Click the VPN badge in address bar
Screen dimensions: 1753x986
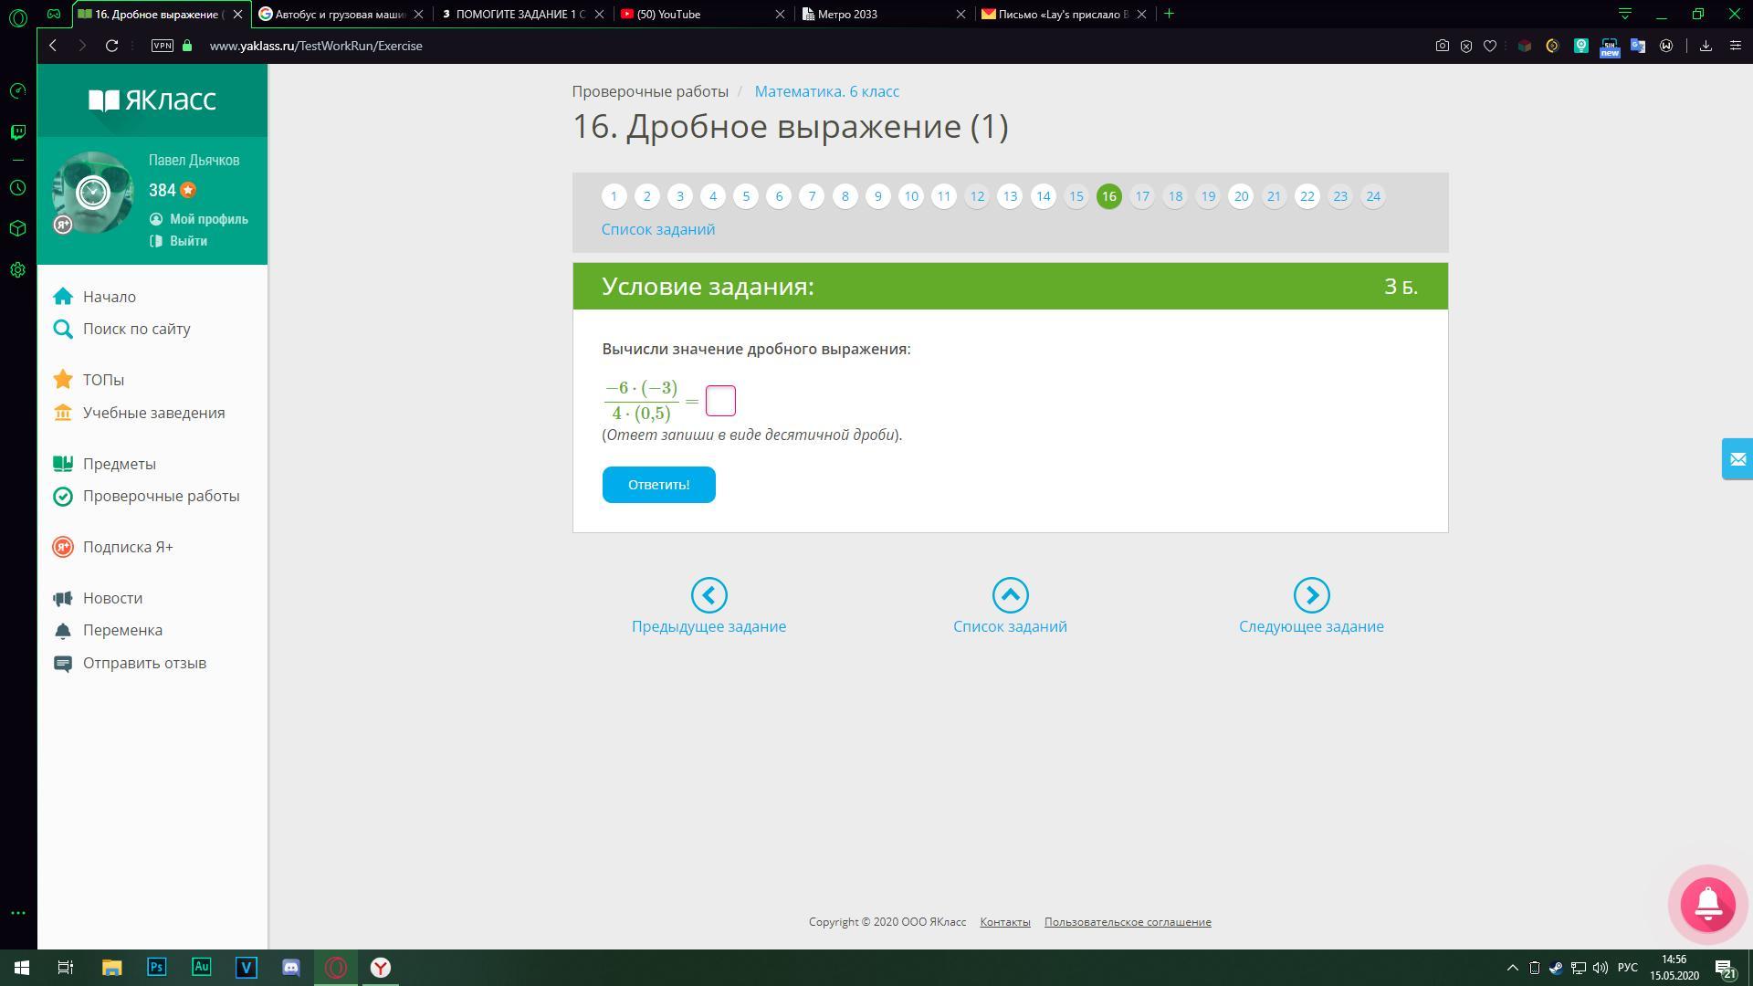click(x=163, y=46)
